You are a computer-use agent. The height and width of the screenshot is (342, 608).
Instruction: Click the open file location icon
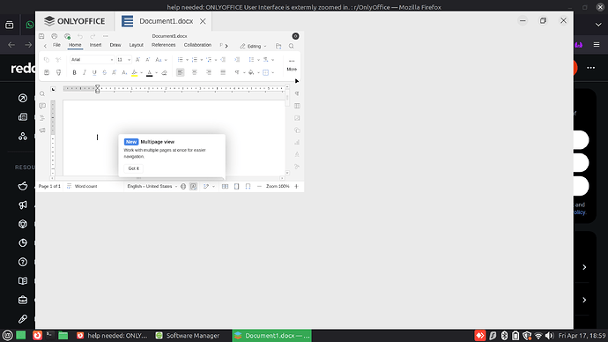[278, 46]
